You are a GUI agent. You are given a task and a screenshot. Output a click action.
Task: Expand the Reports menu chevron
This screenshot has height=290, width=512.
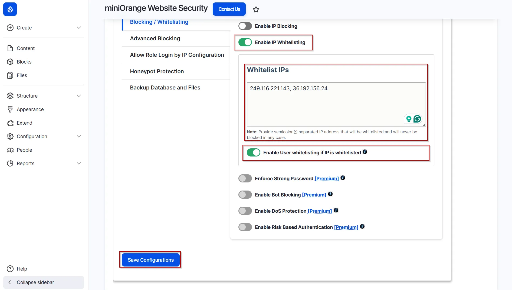(79, 164)
